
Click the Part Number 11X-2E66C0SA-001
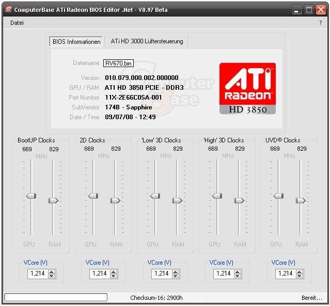click(133, 97)
